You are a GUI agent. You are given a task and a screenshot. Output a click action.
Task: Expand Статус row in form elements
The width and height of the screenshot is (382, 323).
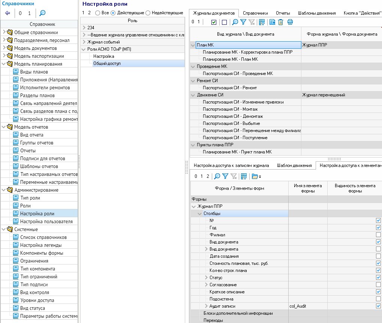click(x=206, y=277)
